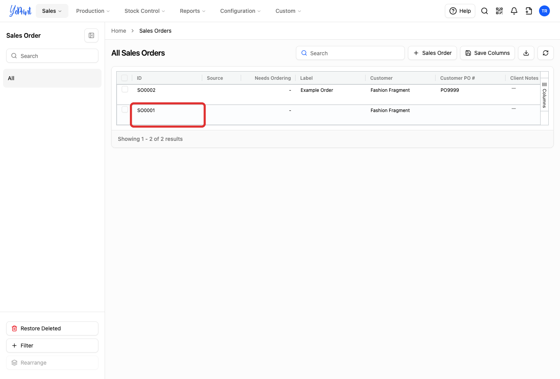560x379 pixels.
Task: Click the Help button
Action: pos(460,11)
